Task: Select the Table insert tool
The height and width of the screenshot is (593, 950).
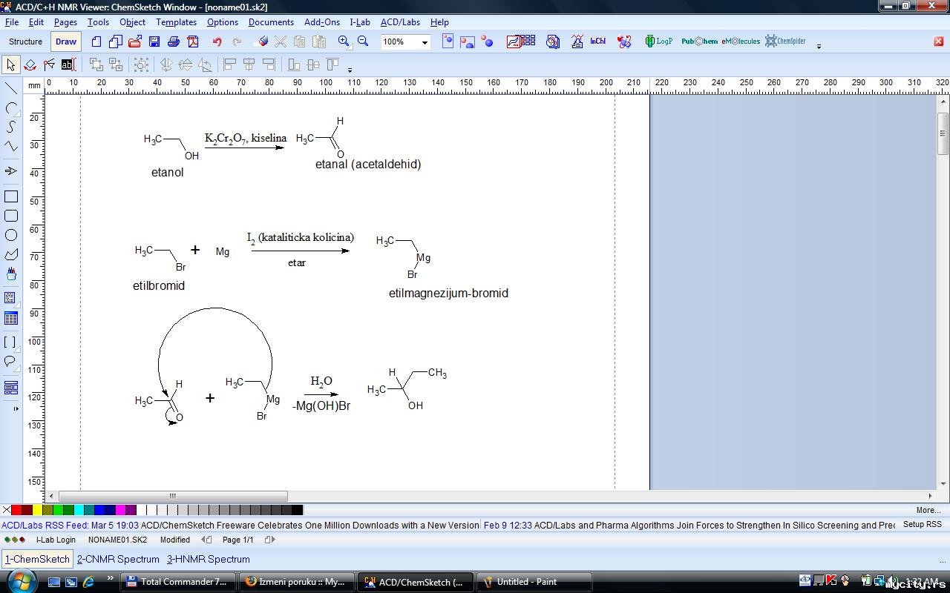Action: pyautogui.click(x=11, y=319)
